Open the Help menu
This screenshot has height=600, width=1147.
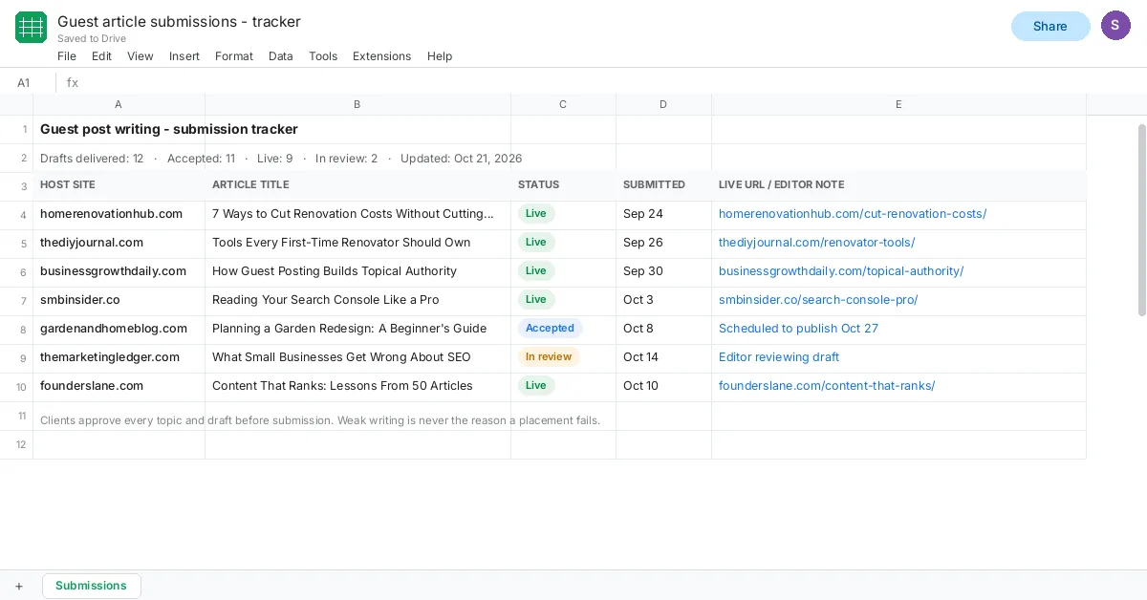coord(440,56)
